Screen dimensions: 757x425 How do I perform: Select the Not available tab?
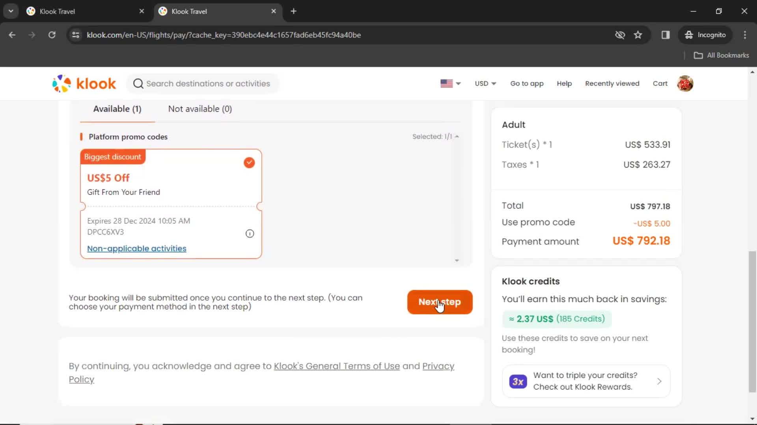tap(200, 109)
